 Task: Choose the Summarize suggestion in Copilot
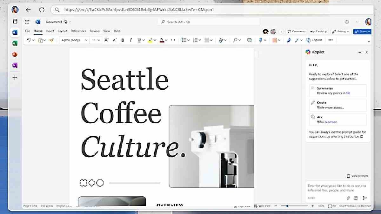338,91
